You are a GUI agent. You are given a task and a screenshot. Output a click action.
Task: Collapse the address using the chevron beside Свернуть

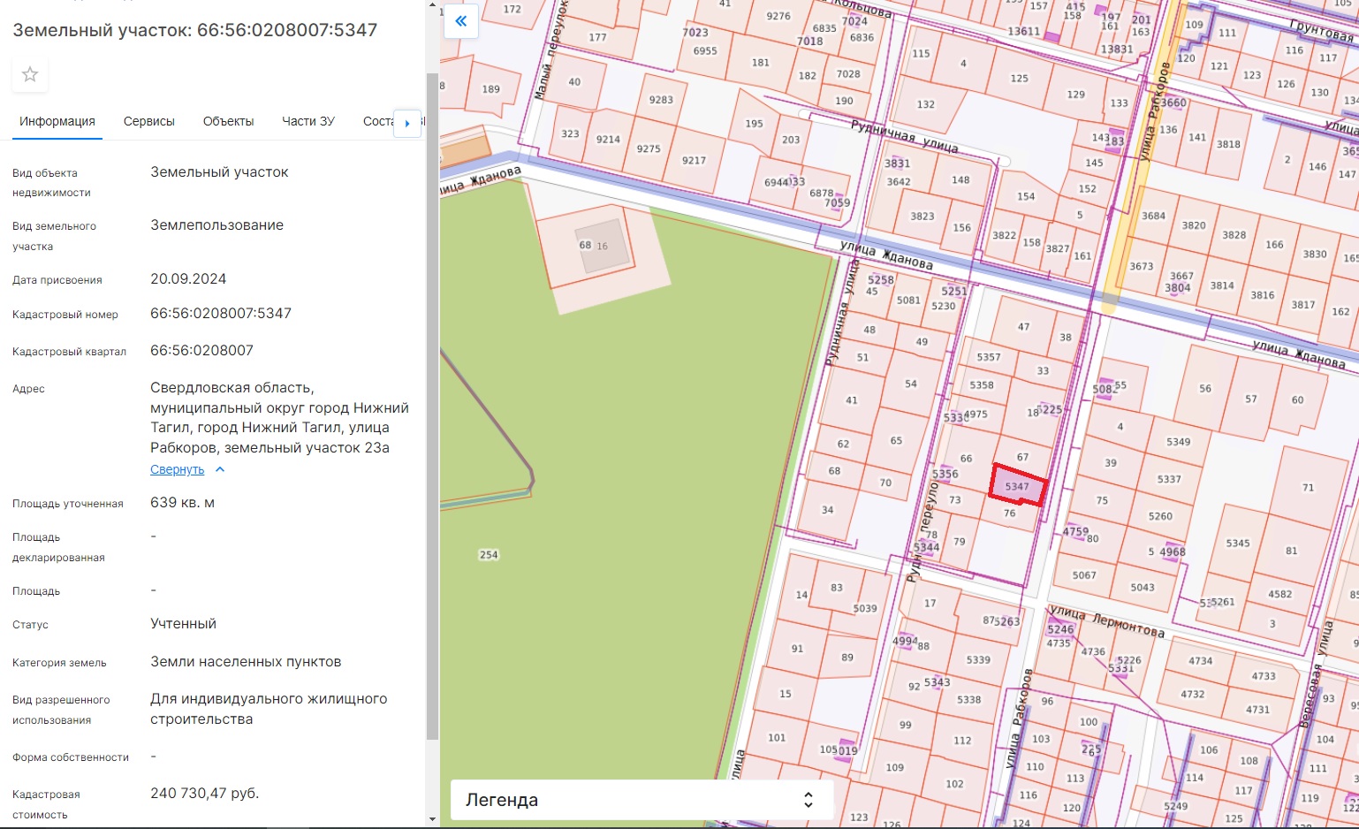(220, 470)
